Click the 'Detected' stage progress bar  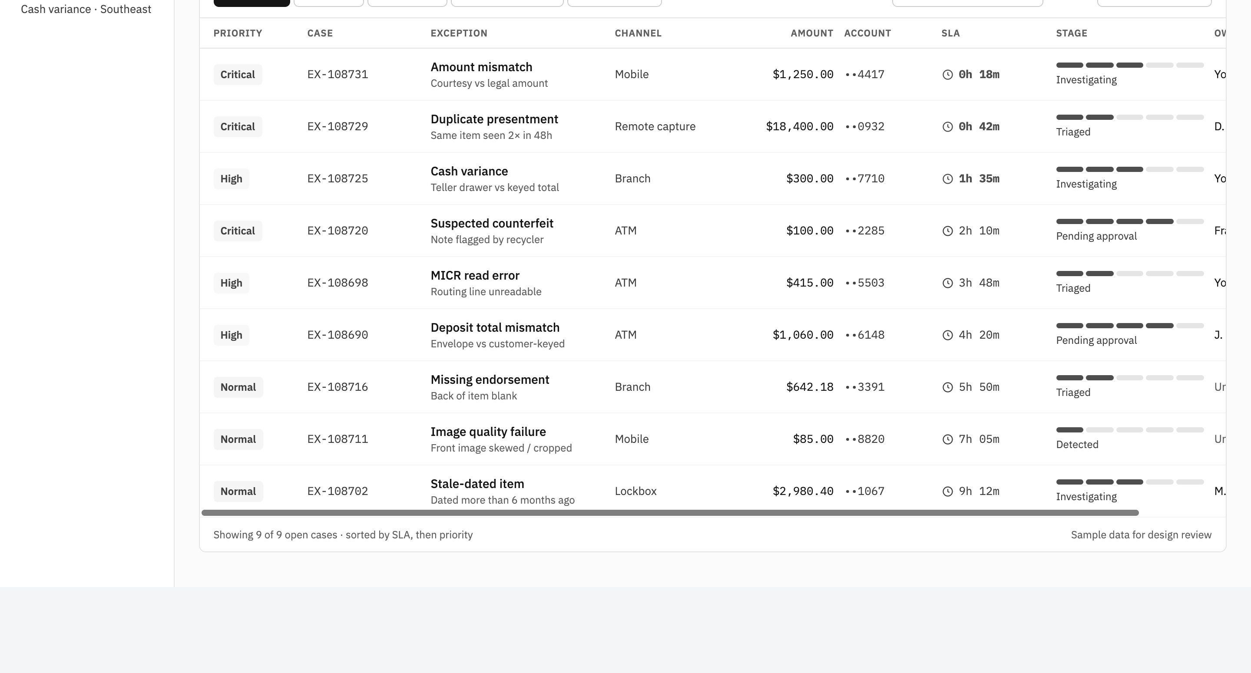(x=1129, y=430)
